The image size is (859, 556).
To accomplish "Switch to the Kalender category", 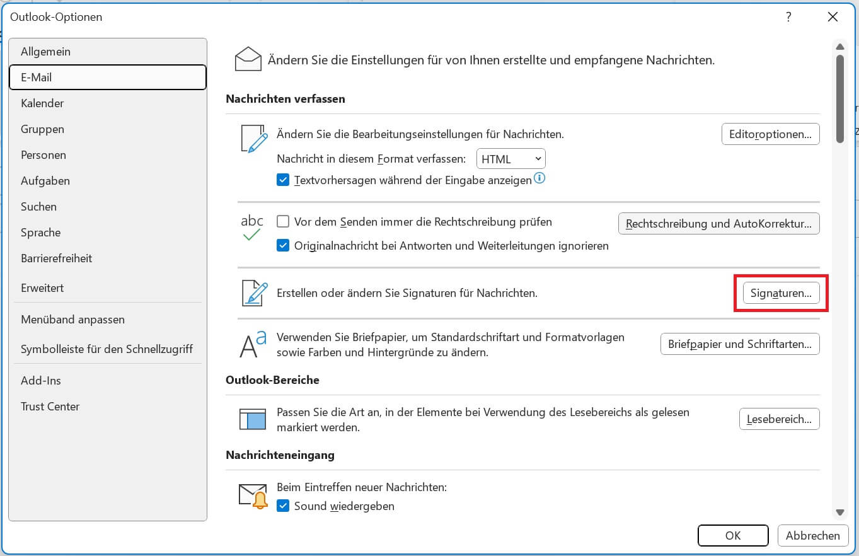I will pyautogui.click(x=108, y=103).
